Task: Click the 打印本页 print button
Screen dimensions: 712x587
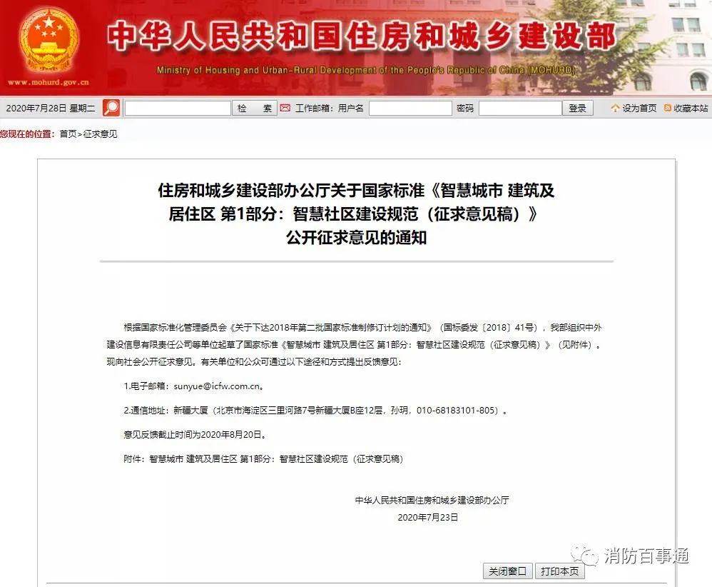Action: (x=559, y=571)
